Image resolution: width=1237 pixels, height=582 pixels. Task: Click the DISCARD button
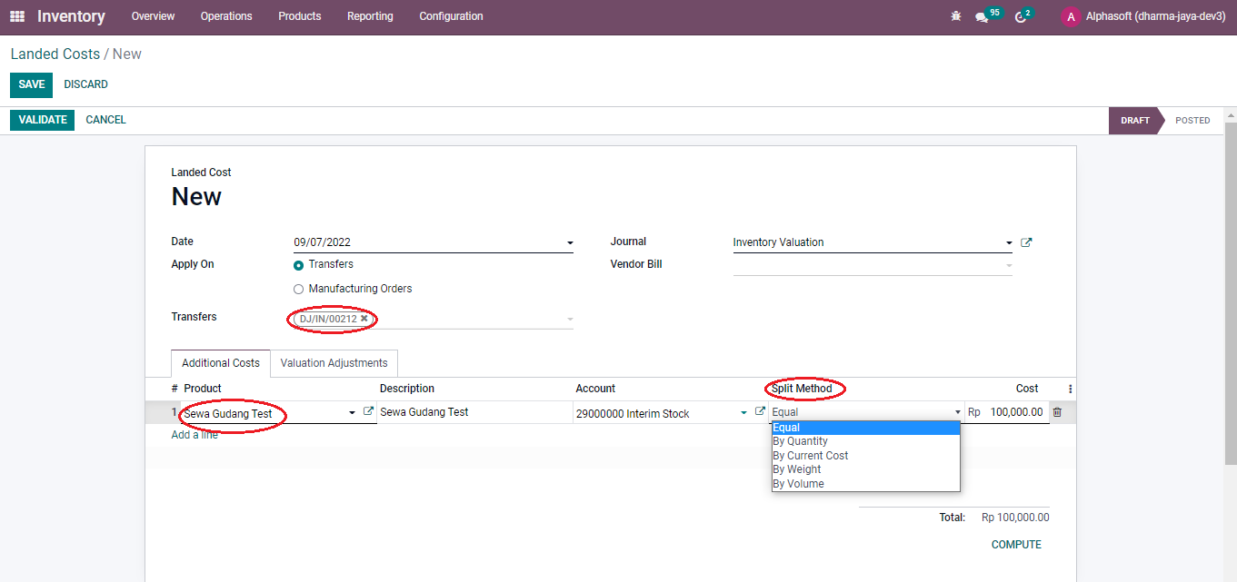[85, 84]
